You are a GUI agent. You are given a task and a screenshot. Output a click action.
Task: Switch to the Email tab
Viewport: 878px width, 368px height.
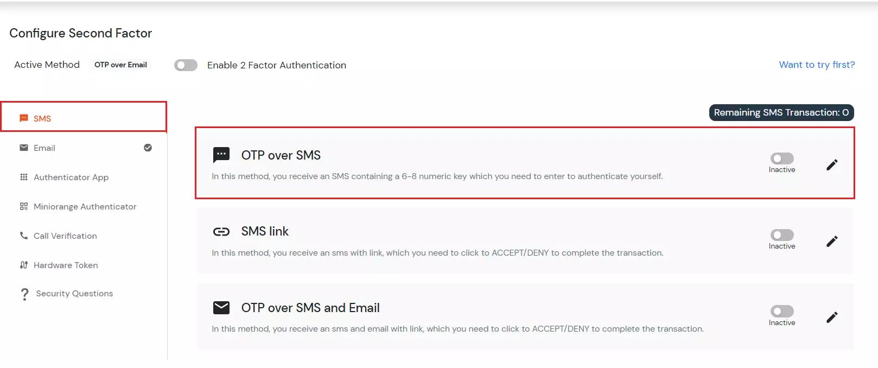click(x=44, y=148)
